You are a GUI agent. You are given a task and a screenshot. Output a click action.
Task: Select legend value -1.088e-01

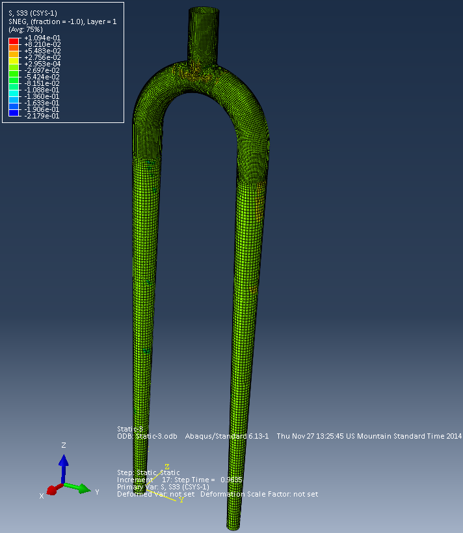tap(42, 90)
